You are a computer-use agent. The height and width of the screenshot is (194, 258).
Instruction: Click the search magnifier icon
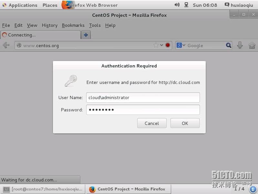228,45
